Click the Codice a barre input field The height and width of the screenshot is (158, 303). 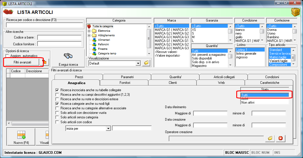coord(59,37)
